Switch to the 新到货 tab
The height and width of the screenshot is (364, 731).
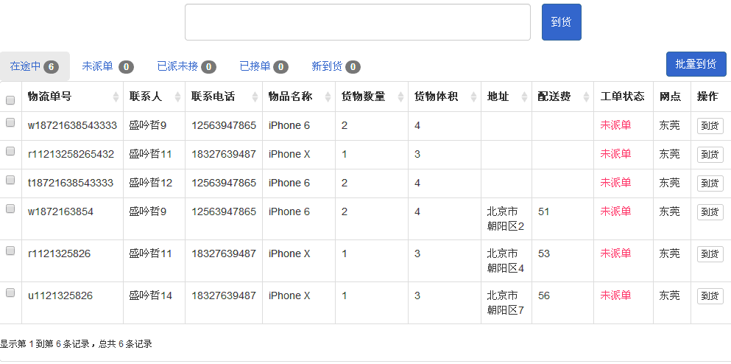click(x=336, y=66)
